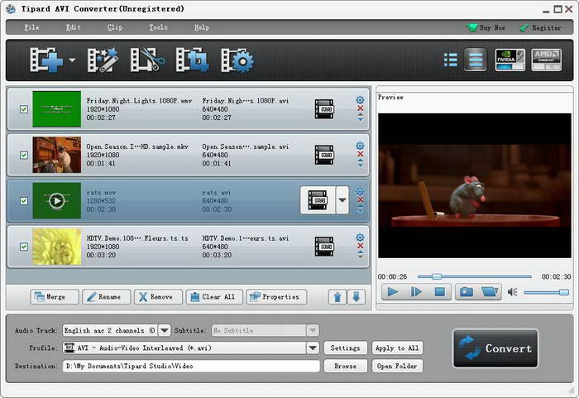Open the Tools menu

coord(158,27)
